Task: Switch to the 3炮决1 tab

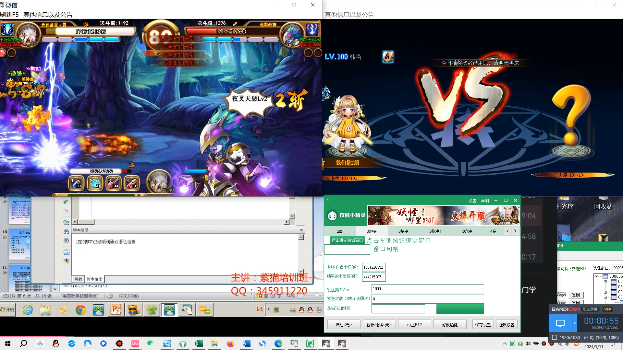Action: (x=435, y=231)
